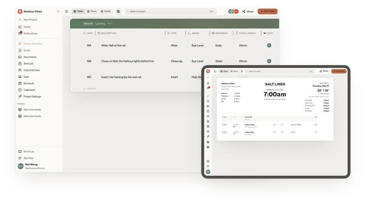
Task: Click the Share button
Action: click(x=248, y=11)
